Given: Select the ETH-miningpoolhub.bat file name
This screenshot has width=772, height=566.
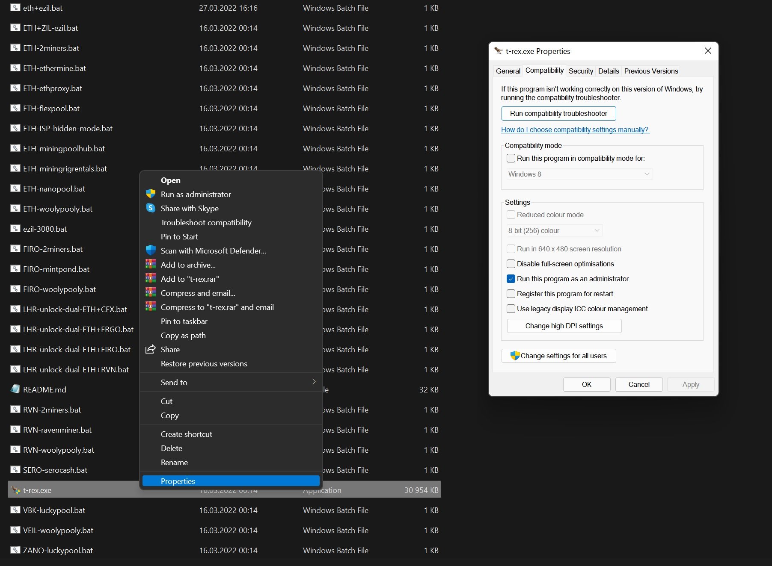Looking at the screenshot, I should pos(64,148).
